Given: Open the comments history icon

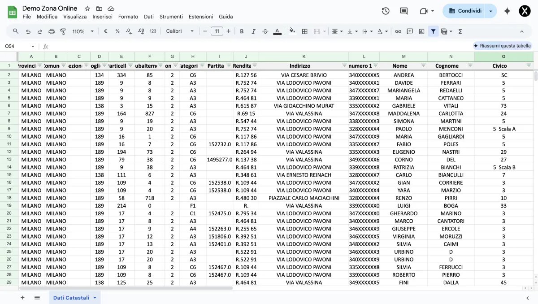Looking at the screenshot, I should click(404, 11).
